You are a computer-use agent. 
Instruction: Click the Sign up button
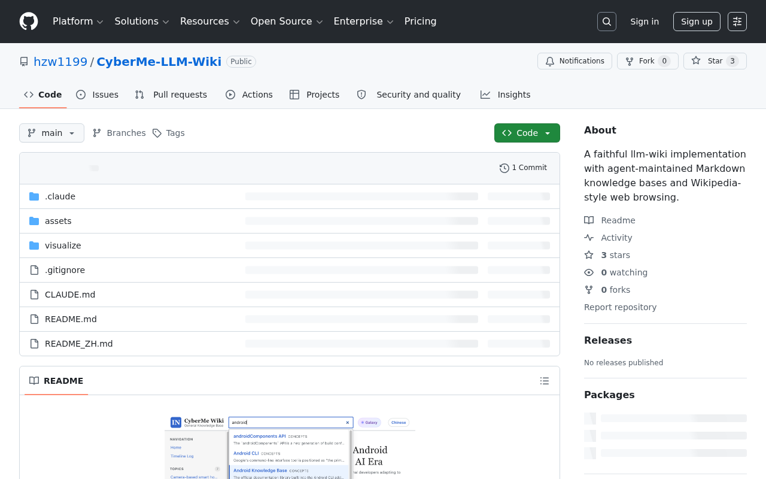697,22
